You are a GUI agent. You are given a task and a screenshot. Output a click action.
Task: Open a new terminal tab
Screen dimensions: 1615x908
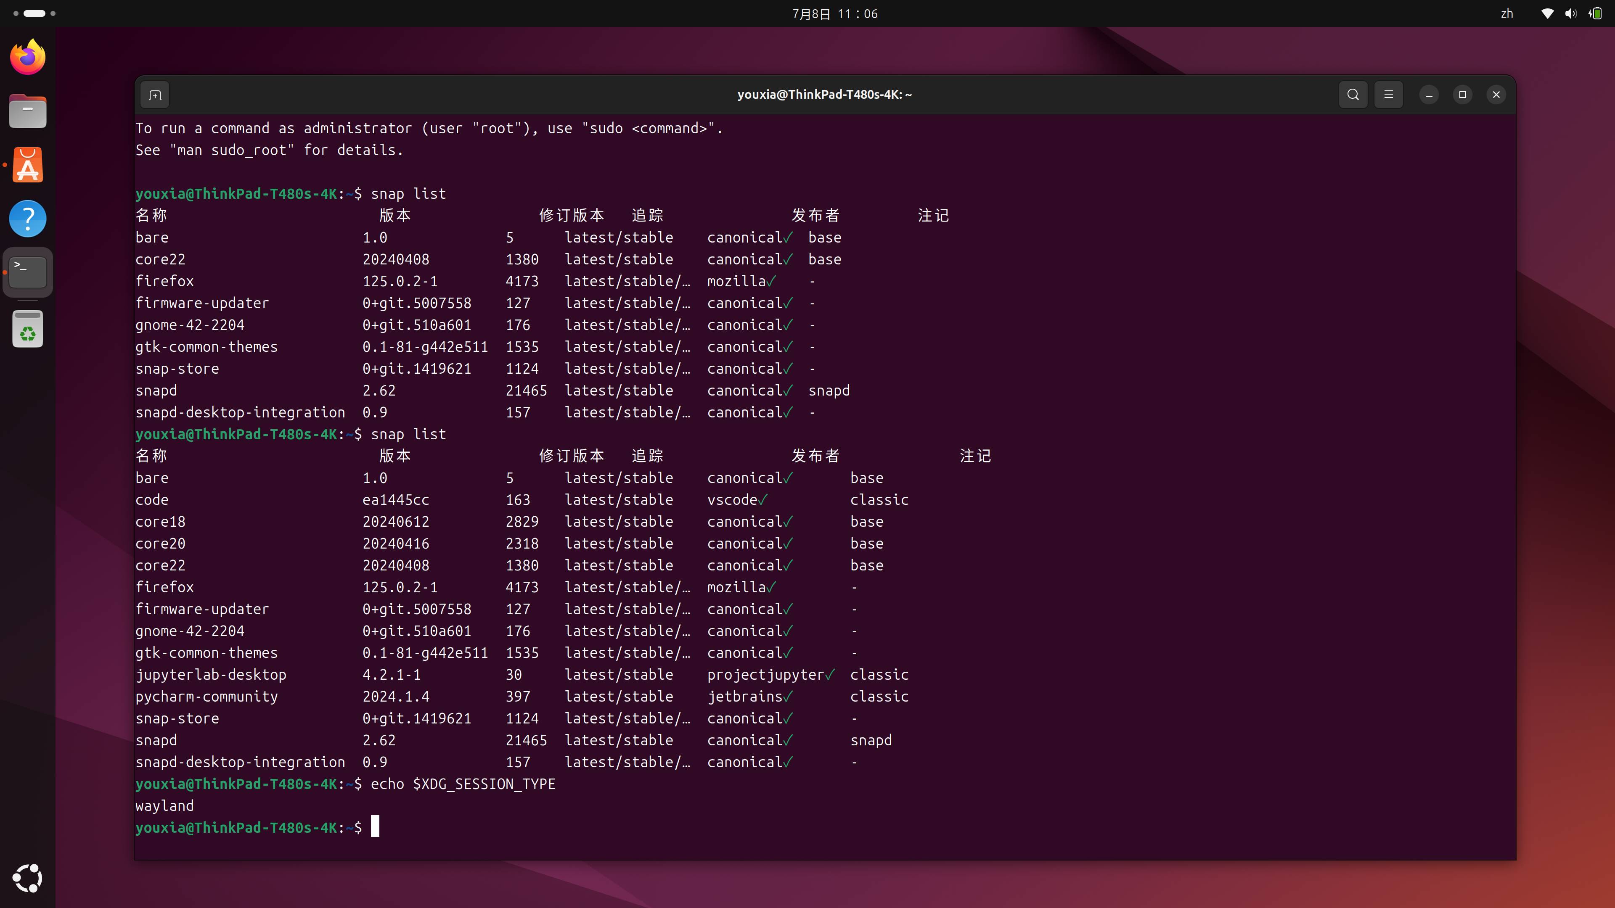(x=155, y=95)
